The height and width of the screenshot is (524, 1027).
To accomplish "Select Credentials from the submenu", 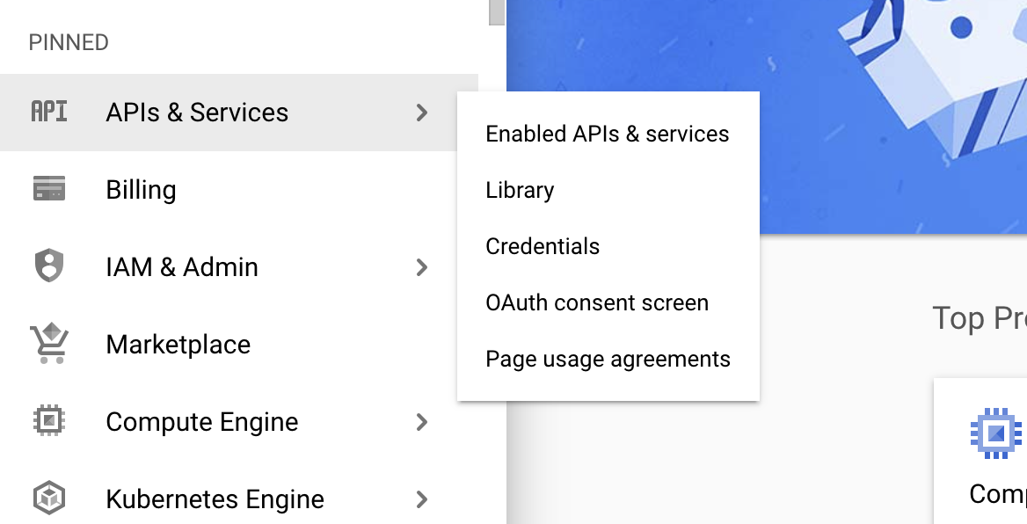I will (543, 246).
